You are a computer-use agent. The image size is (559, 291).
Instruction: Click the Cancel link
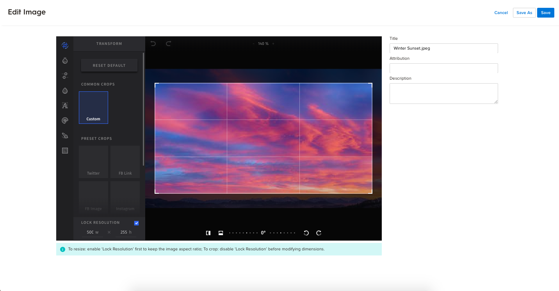[x=501, y=13]
